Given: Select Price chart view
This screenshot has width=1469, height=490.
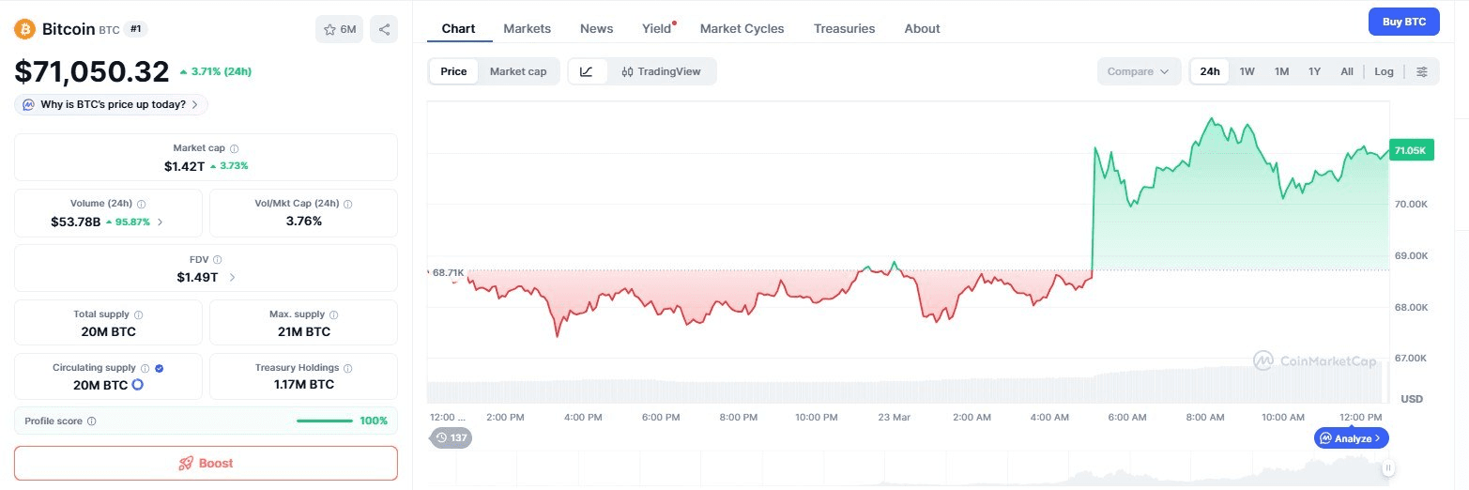Looking at the screenshot, I should pyautogui.click(x=453, y=71).
